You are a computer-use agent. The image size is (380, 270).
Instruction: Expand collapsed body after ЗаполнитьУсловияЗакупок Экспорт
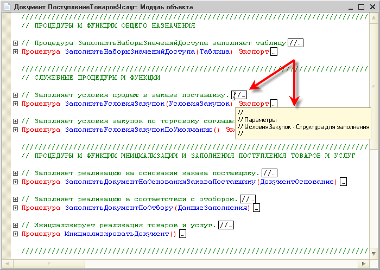(x=274, y=104)
